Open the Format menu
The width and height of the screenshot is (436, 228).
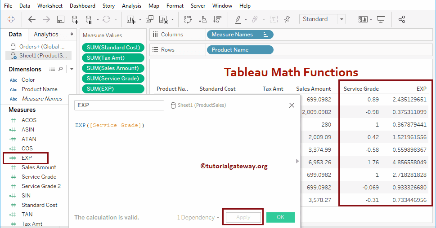[175, 5]
